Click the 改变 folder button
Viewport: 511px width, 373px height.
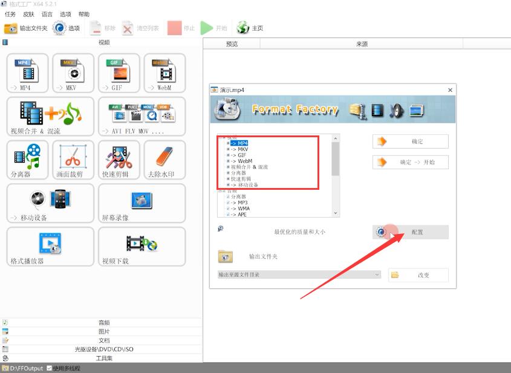pos(418,275)
